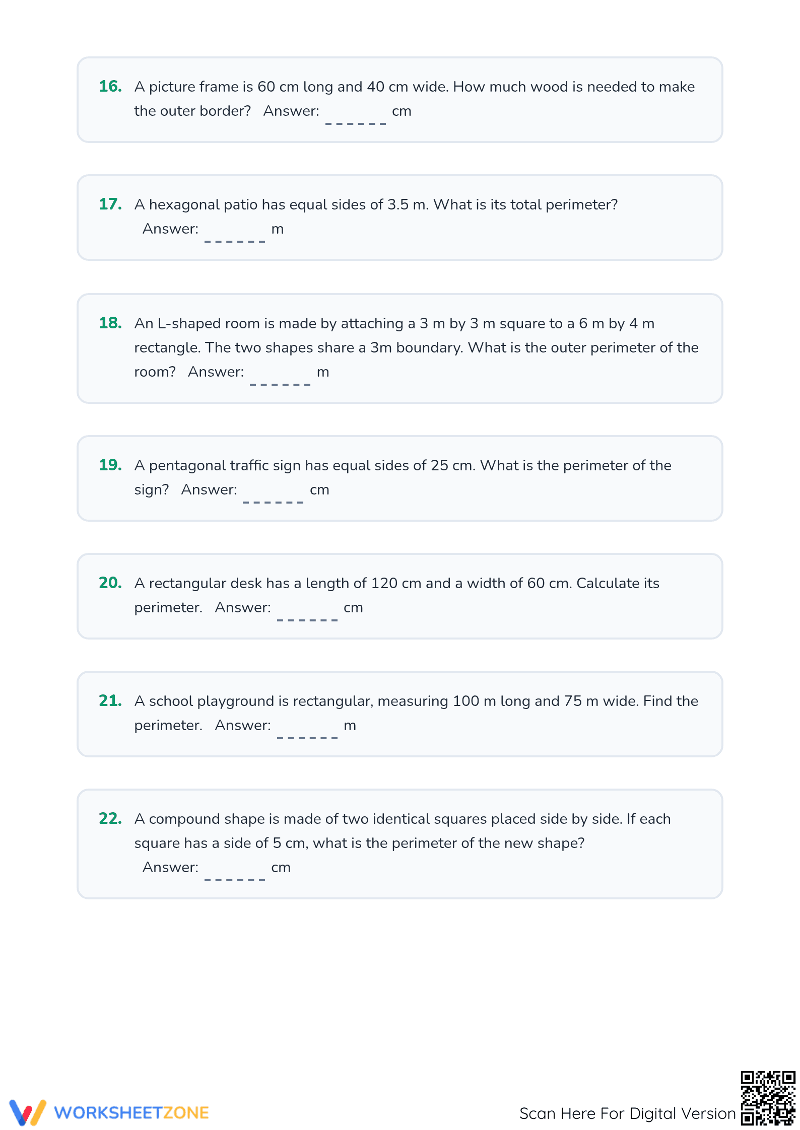Click 'Scan Here For Digital Version' text
Viewport: 800px width, 1130px height.
click(627, 1113)
